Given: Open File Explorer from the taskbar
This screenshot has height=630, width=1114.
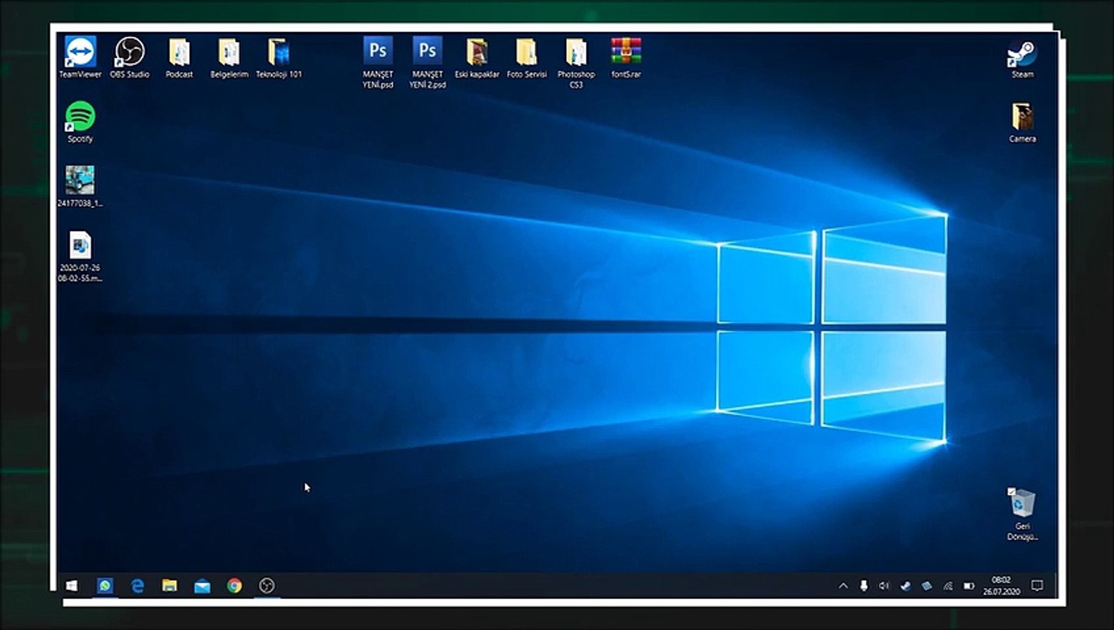Looking at the screenshot, I should (170, 586).
